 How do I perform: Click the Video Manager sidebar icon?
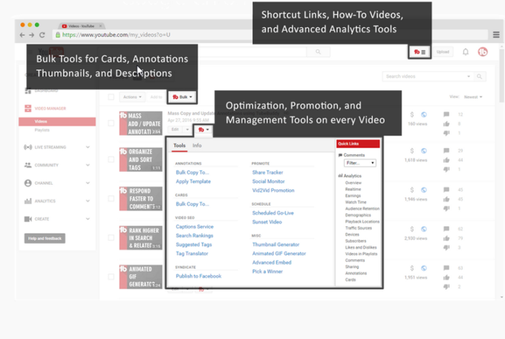click(x=28, y=108)
